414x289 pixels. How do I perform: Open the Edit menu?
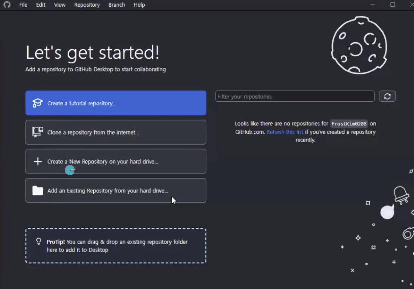[x=41, y=5]
